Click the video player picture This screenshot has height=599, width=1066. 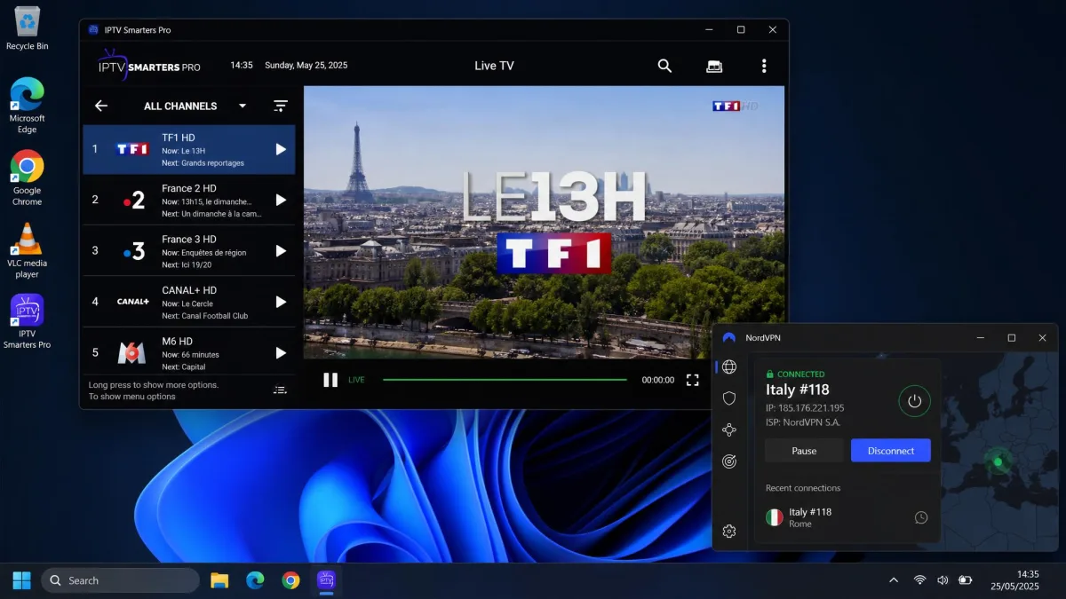(544, 222)
